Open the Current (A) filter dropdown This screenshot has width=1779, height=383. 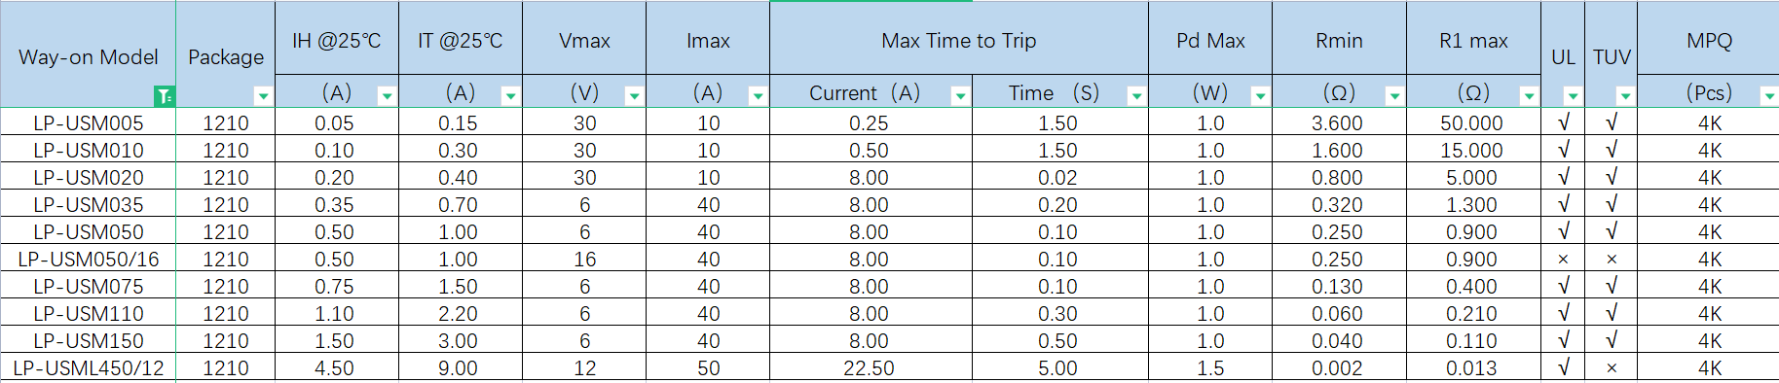coord(960,96)
